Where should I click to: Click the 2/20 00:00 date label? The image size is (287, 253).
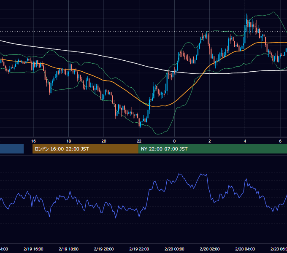coord(174,249)
